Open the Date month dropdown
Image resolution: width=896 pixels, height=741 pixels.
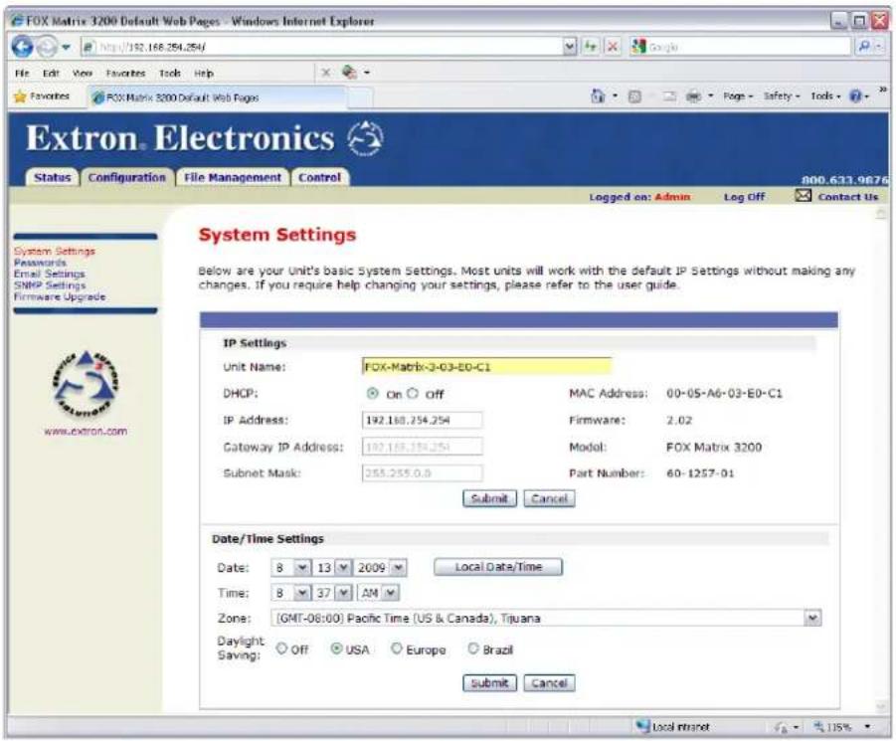(x=302, y=567)
